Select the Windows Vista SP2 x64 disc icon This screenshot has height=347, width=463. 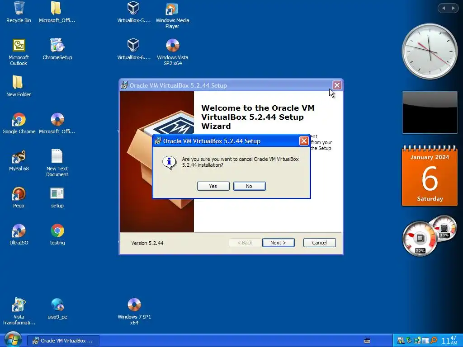172,52
